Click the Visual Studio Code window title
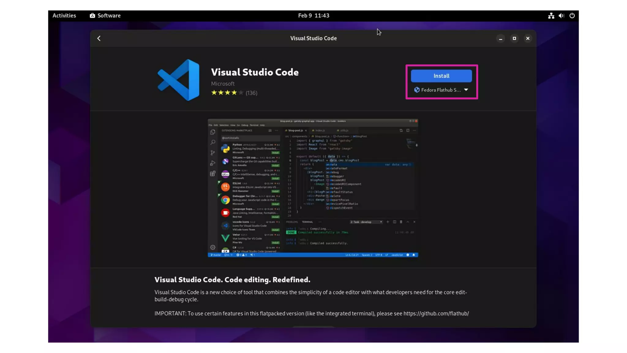This screenshot has width=627, height=353. coord(313,38)
